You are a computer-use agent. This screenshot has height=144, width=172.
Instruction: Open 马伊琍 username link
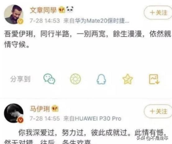[40, 109]
